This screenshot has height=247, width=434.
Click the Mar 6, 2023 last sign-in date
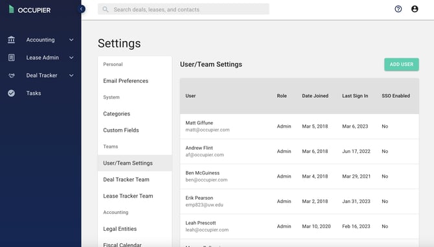(x=355, y=126)
